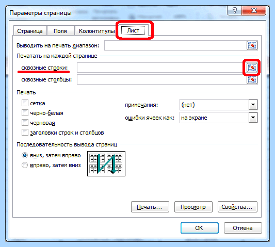275x247 pixels.
Task: Click the page order preview diagram
Action: (106, 164)
